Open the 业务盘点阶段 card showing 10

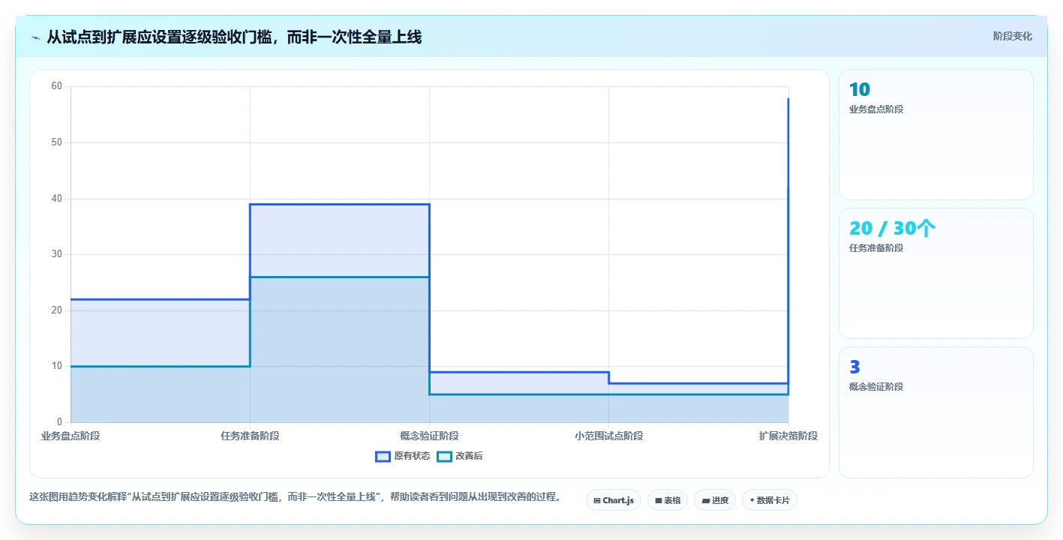click(x=936, y=134)
